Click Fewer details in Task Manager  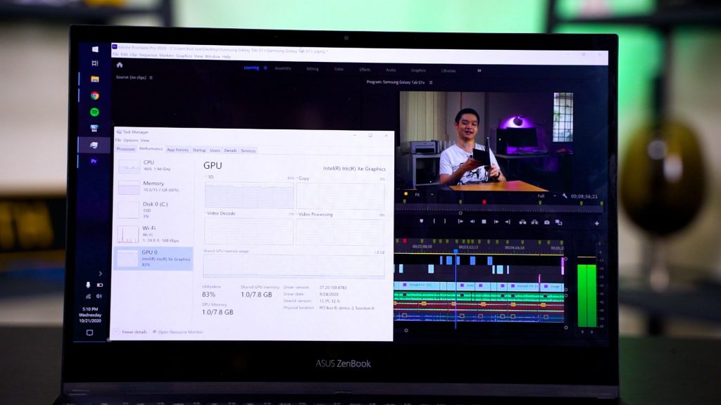click(131, 332)
